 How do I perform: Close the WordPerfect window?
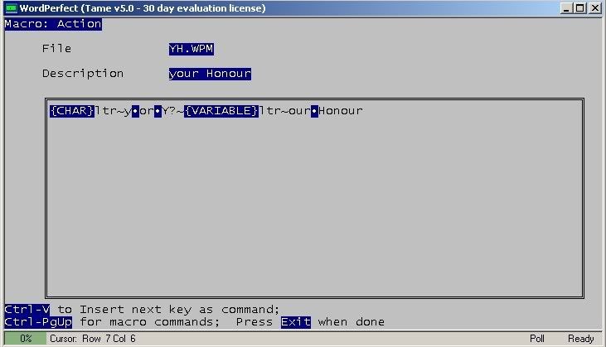tap(594, 8)
